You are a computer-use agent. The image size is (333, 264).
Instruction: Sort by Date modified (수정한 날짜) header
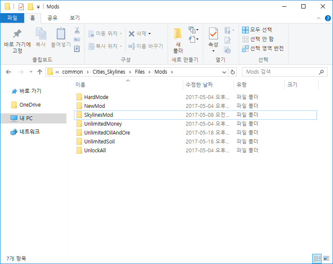(208, 85)
